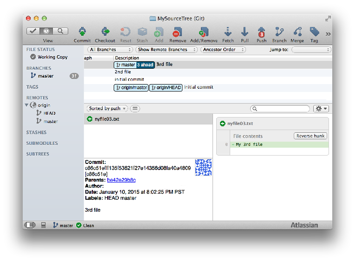Enter full screen with the window corner arrows
The height and width of the screenshot is (261, 355).
[328, 19]
